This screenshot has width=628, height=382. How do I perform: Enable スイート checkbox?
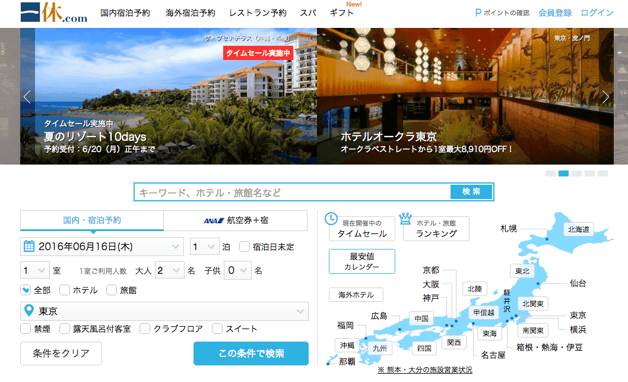pos(217,329)
